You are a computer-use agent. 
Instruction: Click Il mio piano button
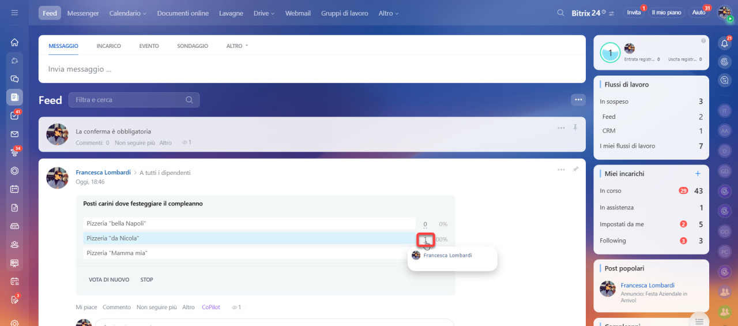[667, 12]
